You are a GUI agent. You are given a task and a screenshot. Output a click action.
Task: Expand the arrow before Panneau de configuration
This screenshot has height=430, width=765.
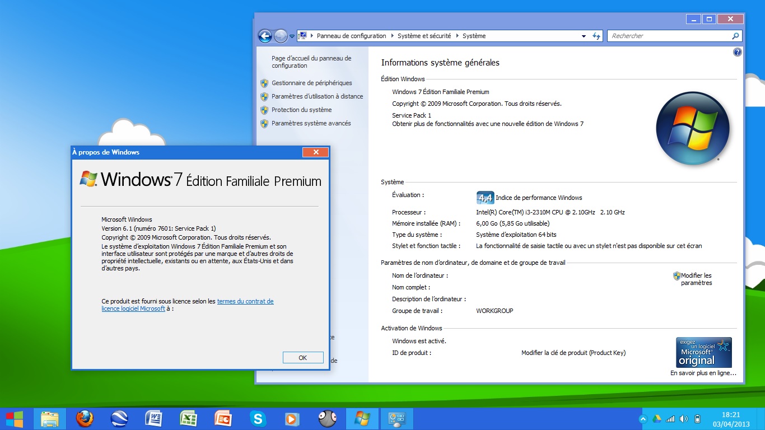(311, 36)
